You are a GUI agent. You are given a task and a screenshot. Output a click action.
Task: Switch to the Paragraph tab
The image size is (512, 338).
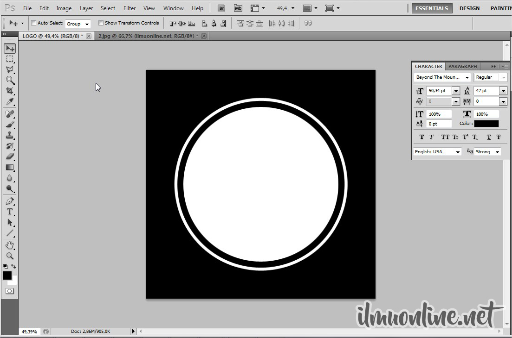click(x=462, y=66)
